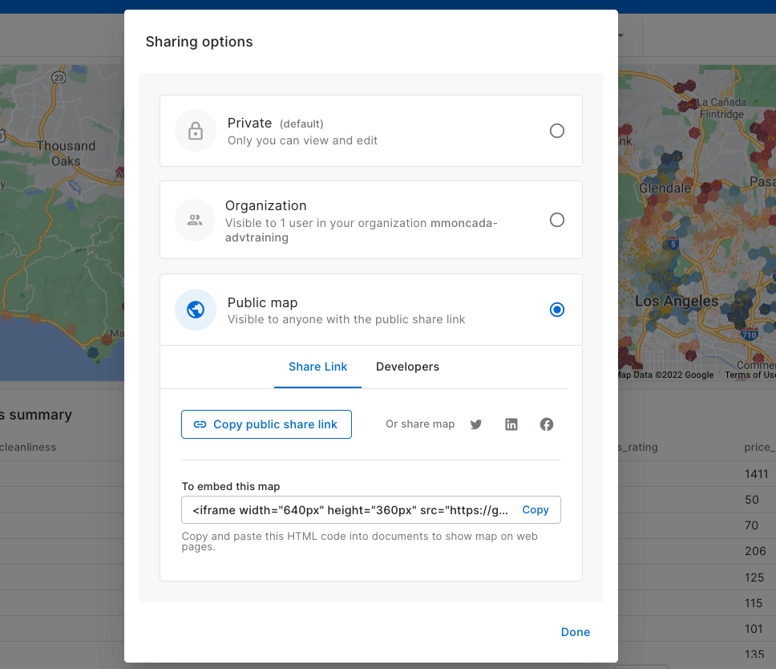Click the cleanliness column header
Image resolution: width=776 pixels, height=669 pixels.
point(28,447)
